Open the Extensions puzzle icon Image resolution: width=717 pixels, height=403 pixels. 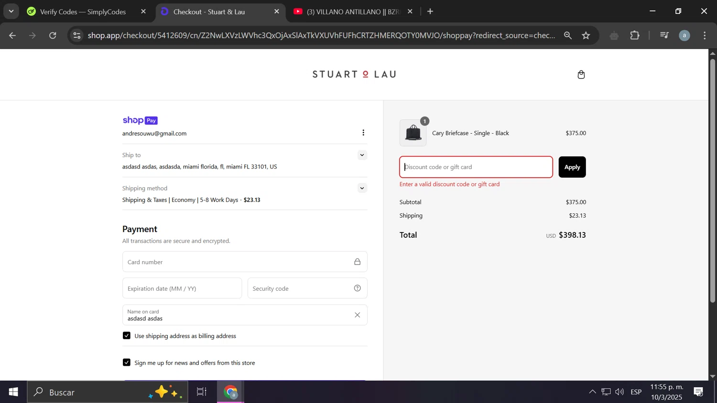(x=635, y=35)
